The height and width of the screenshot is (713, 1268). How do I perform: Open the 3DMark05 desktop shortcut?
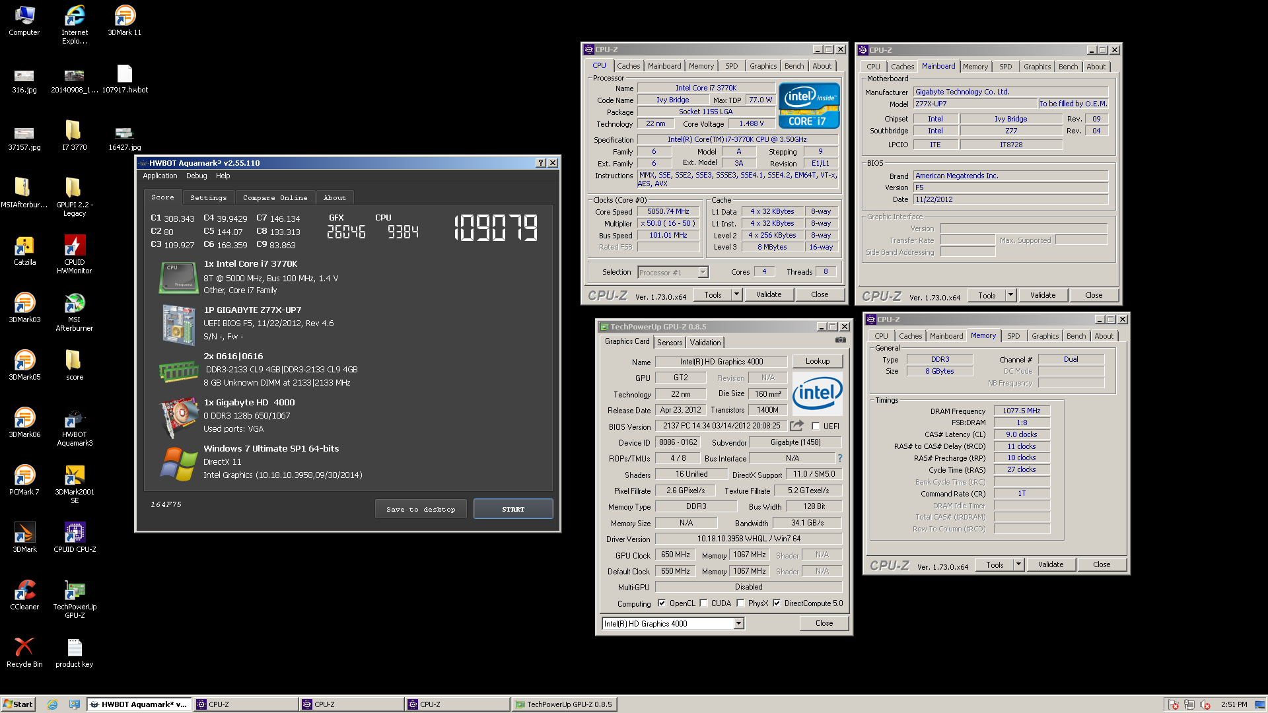24,365
